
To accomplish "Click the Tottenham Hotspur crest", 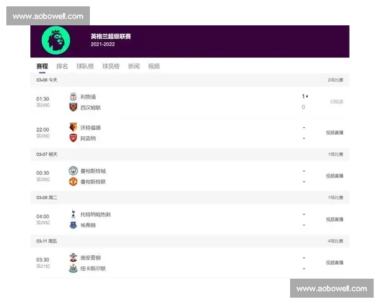I will coord(73,214).
